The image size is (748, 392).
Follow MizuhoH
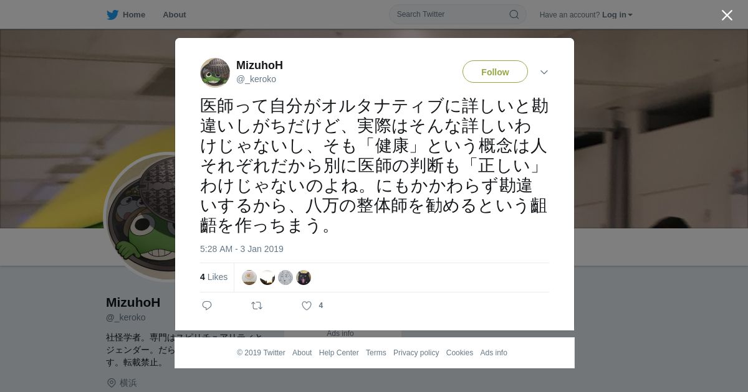[x=495, y=72]
